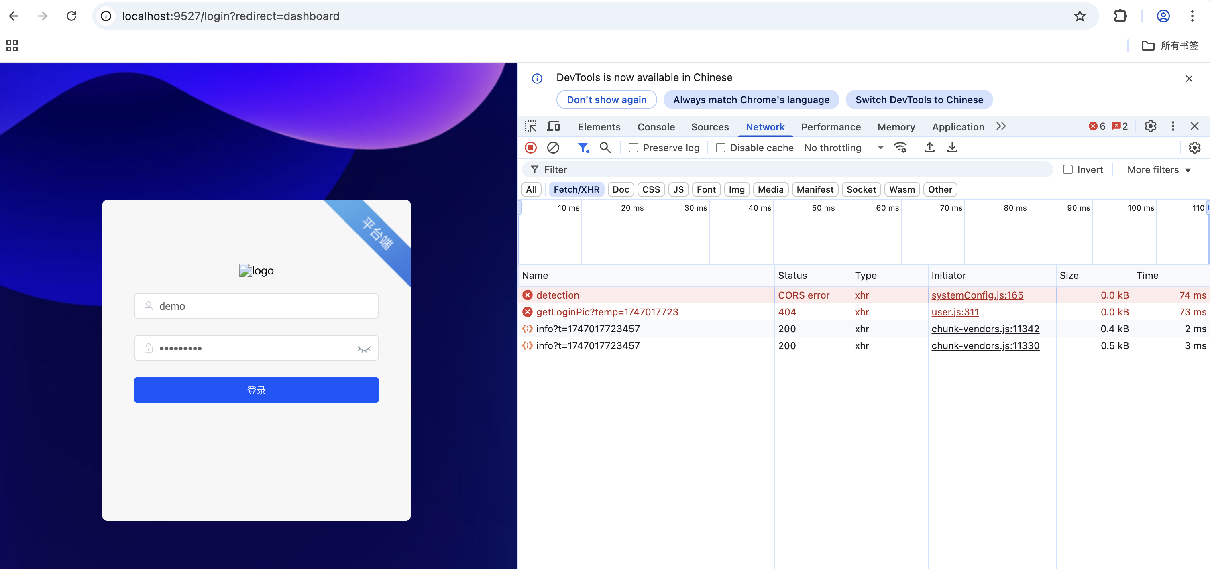Check the Invert filter checkbox
Viewport: 1210px width, 569px height.
[x=1067, y=169]
